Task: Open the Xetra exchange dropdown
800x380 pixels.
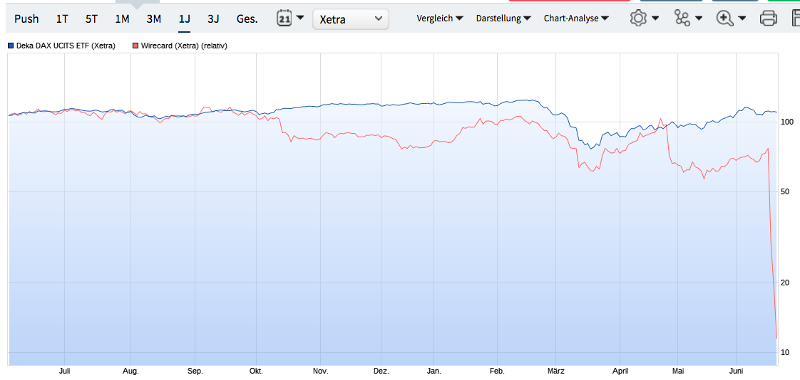Action: (351, 19)
